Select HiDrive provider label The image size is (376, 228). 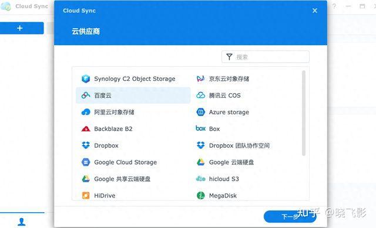click(x=105, y=196)
